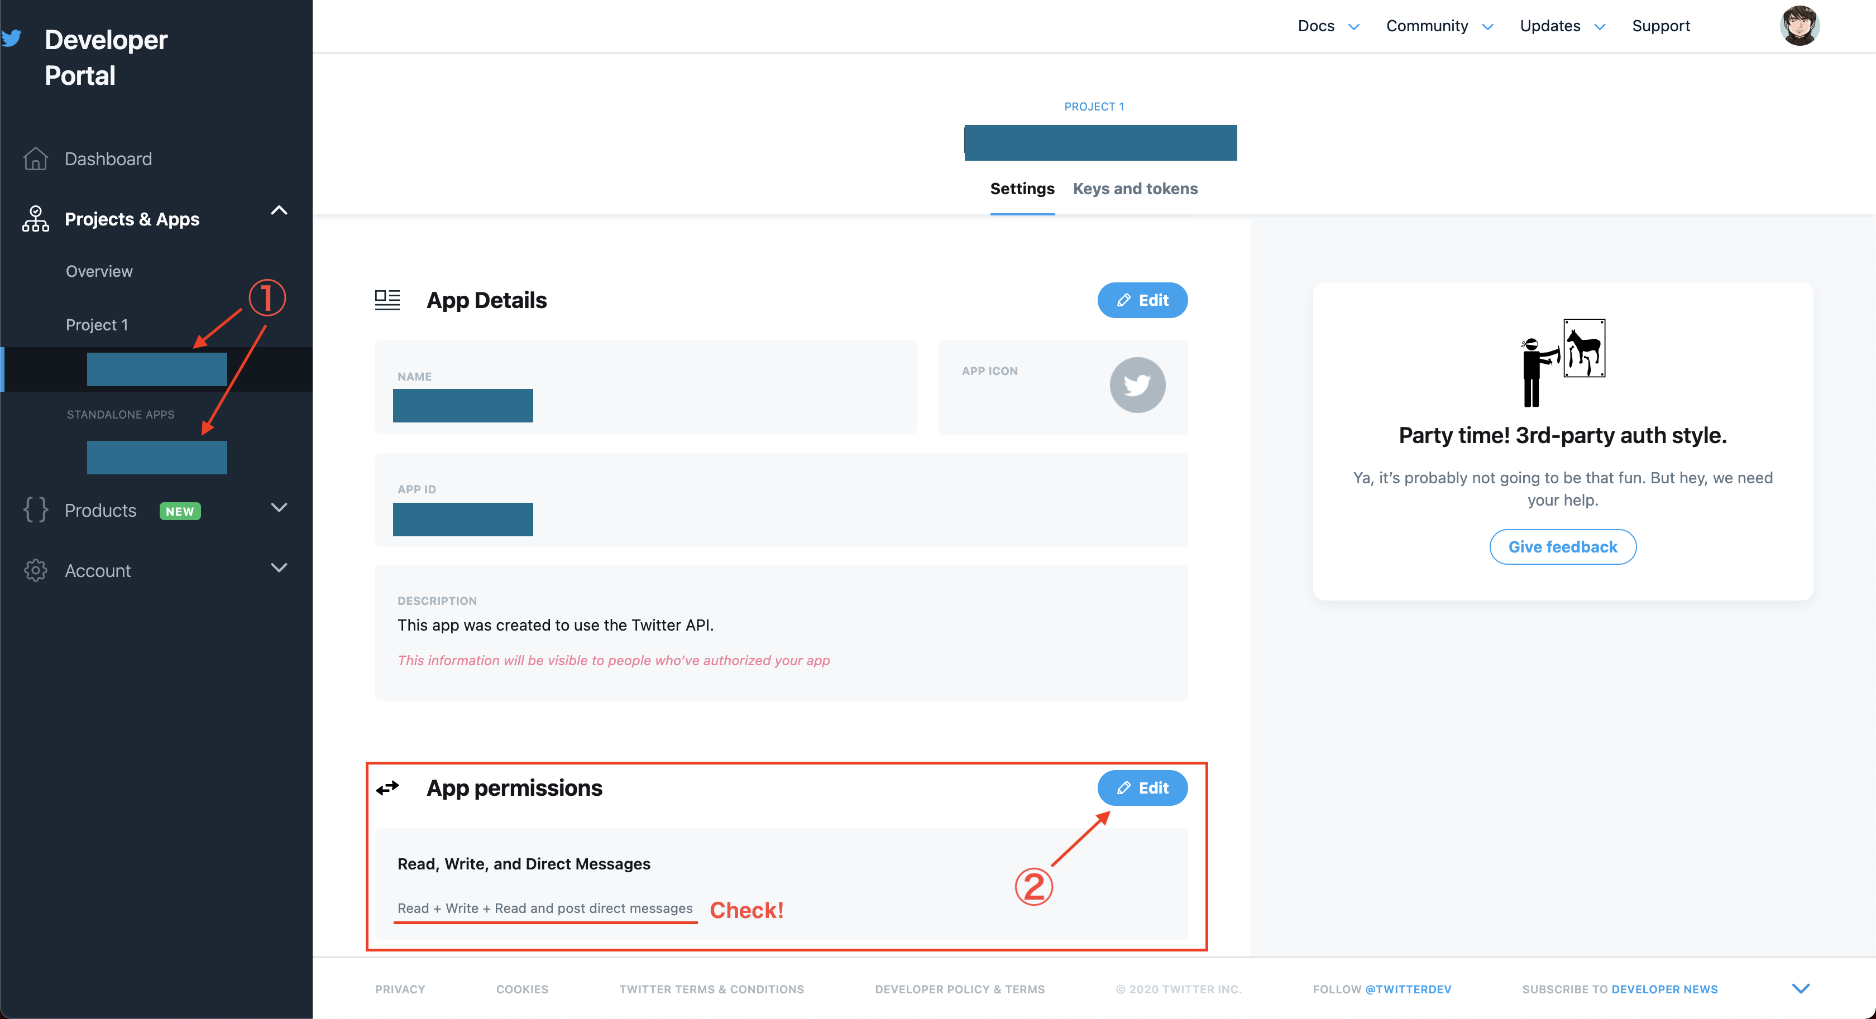Select the Settings tab

point(1022,189)
